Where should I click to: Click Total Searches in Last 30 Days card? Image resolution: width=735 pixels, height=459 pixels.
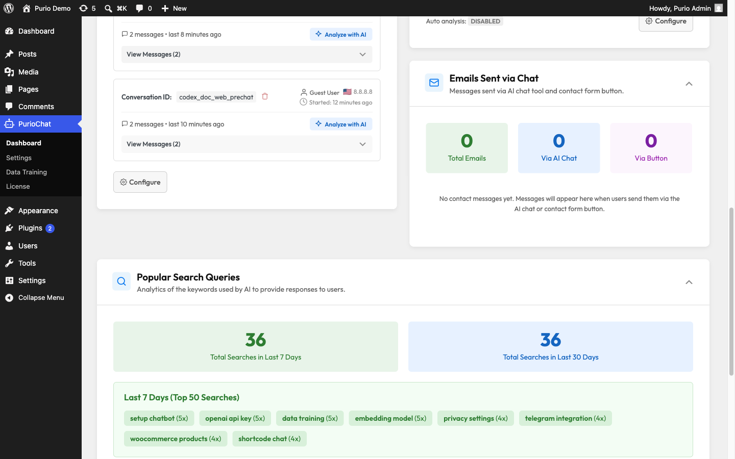coord(551,347)
